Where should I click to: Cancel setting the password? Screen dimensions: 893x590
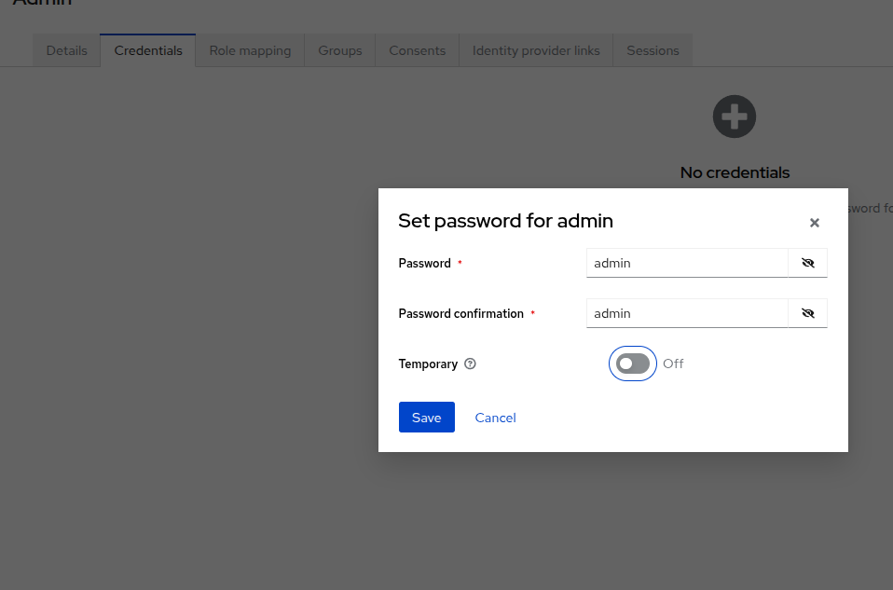pos(496,418)
